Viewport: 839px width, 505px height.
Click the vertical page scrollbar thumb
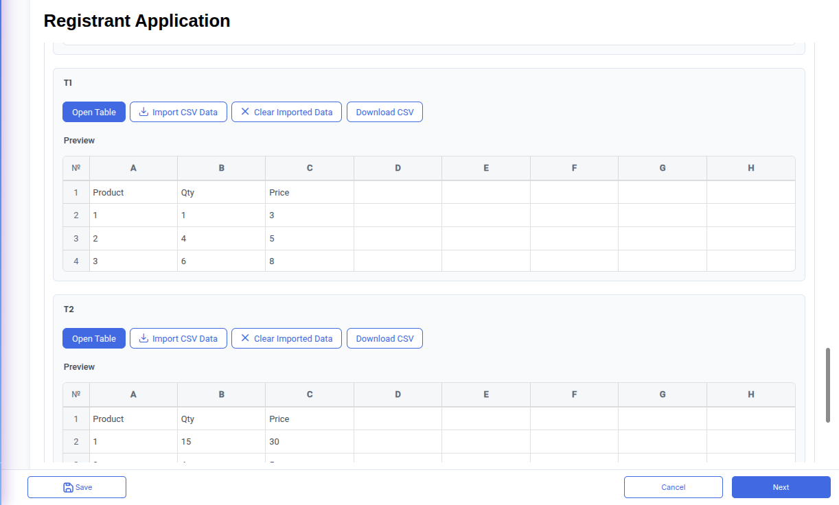tap(828, 384)
